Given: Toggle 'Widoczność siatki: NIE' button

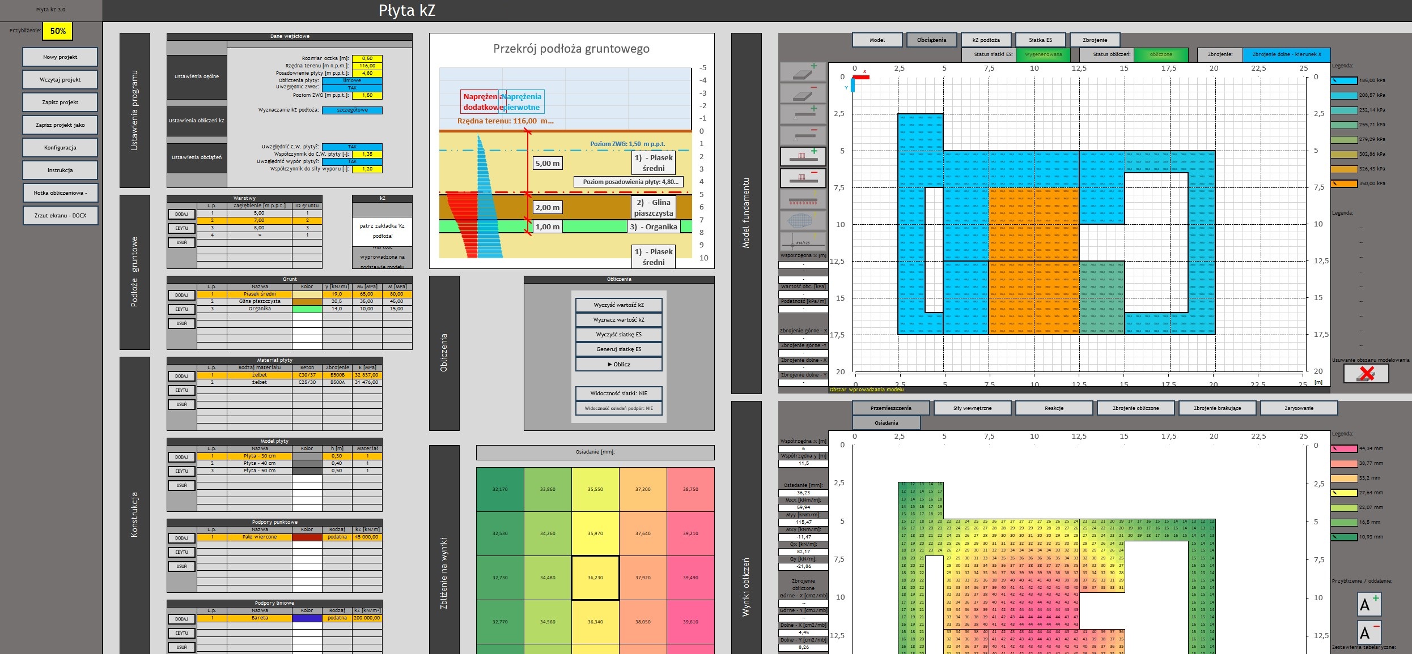Looking at the screenshot, I should 618,394.
